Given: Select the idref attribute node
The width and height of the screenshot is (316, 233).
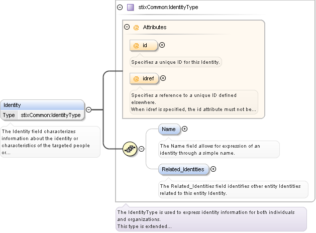Looking at the screenshot, I should [x=144, y=78].
